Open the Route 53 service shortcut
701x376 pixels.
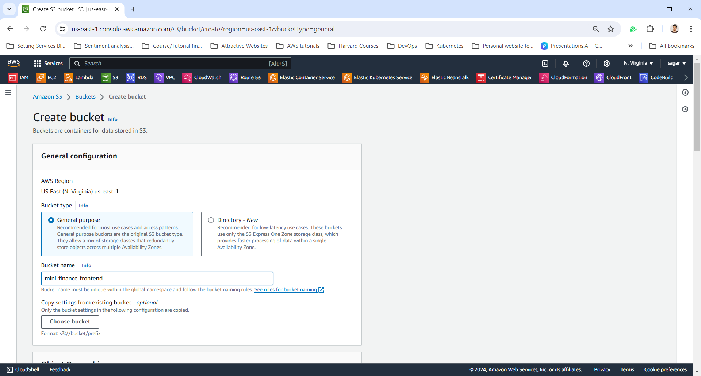tap(245, 77)
